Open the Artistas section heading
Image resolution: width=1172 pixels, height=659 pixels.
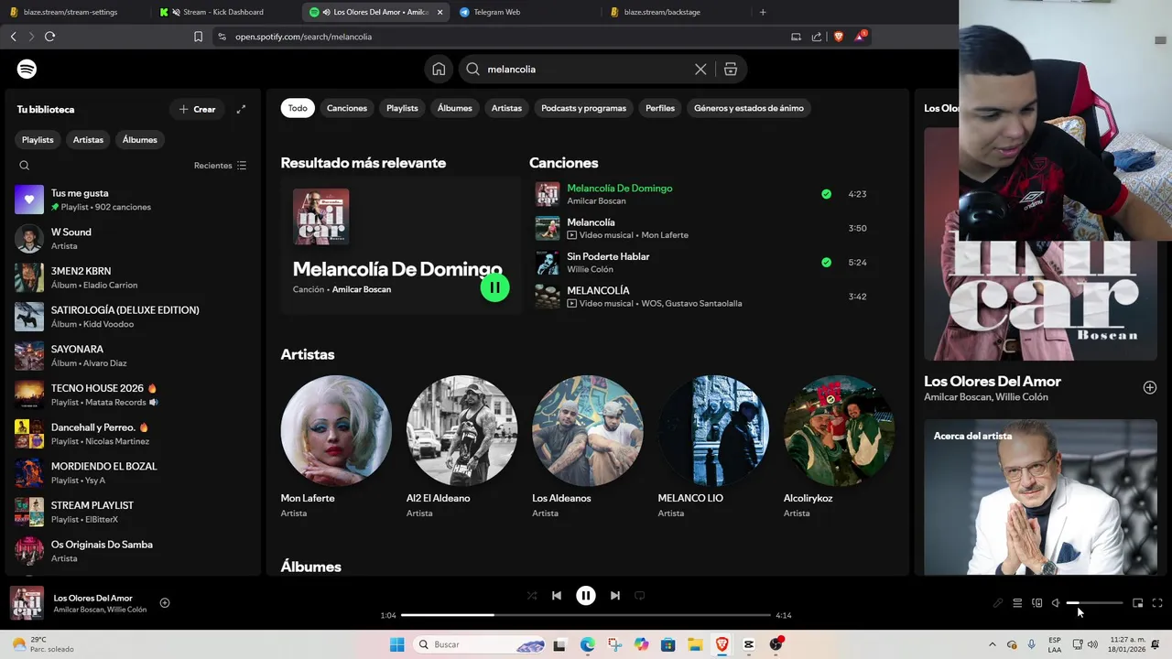(308, 354)
